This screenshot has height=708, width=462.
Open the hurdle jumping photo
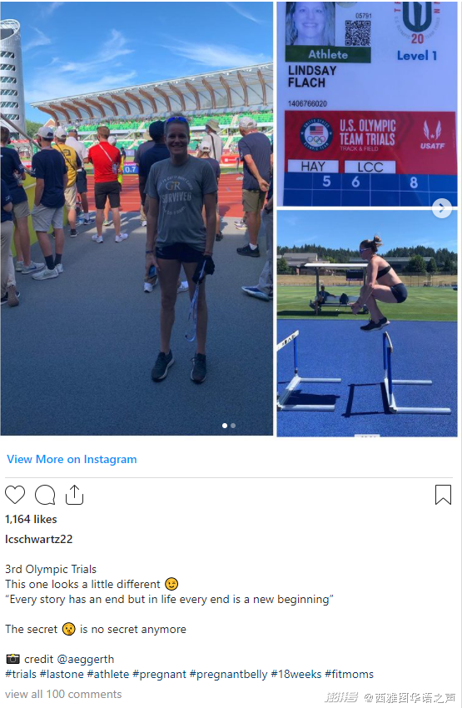[x=367, y=323]
